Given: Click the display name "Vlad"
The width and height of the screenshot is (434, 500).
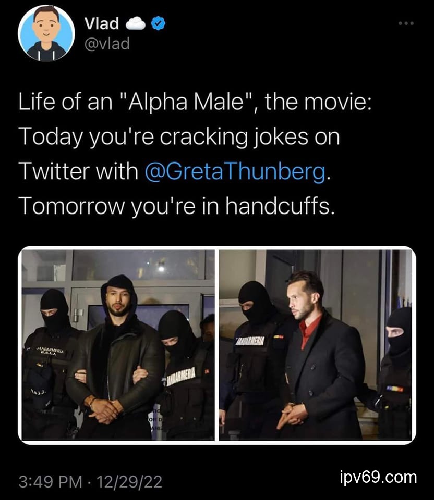Looking at the screenshot, I should (102, 24).
